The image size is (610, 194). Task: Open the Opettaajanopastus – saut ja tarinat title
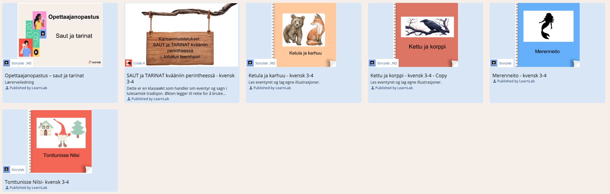pyautogui.click(x=44, y=76)
